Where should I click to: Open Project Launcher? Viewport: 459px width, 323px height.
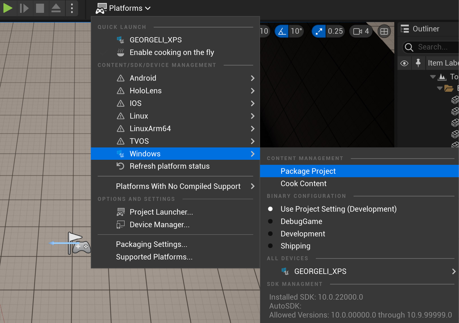[x=175, y=212]
